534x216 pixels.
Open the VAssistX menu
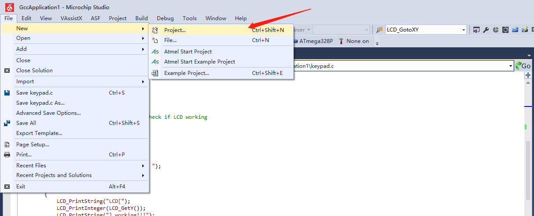(x=71, y=18)
